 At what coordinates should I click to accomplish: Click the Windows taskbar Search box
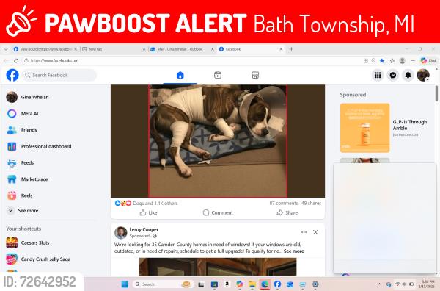(x=162, y=284)
